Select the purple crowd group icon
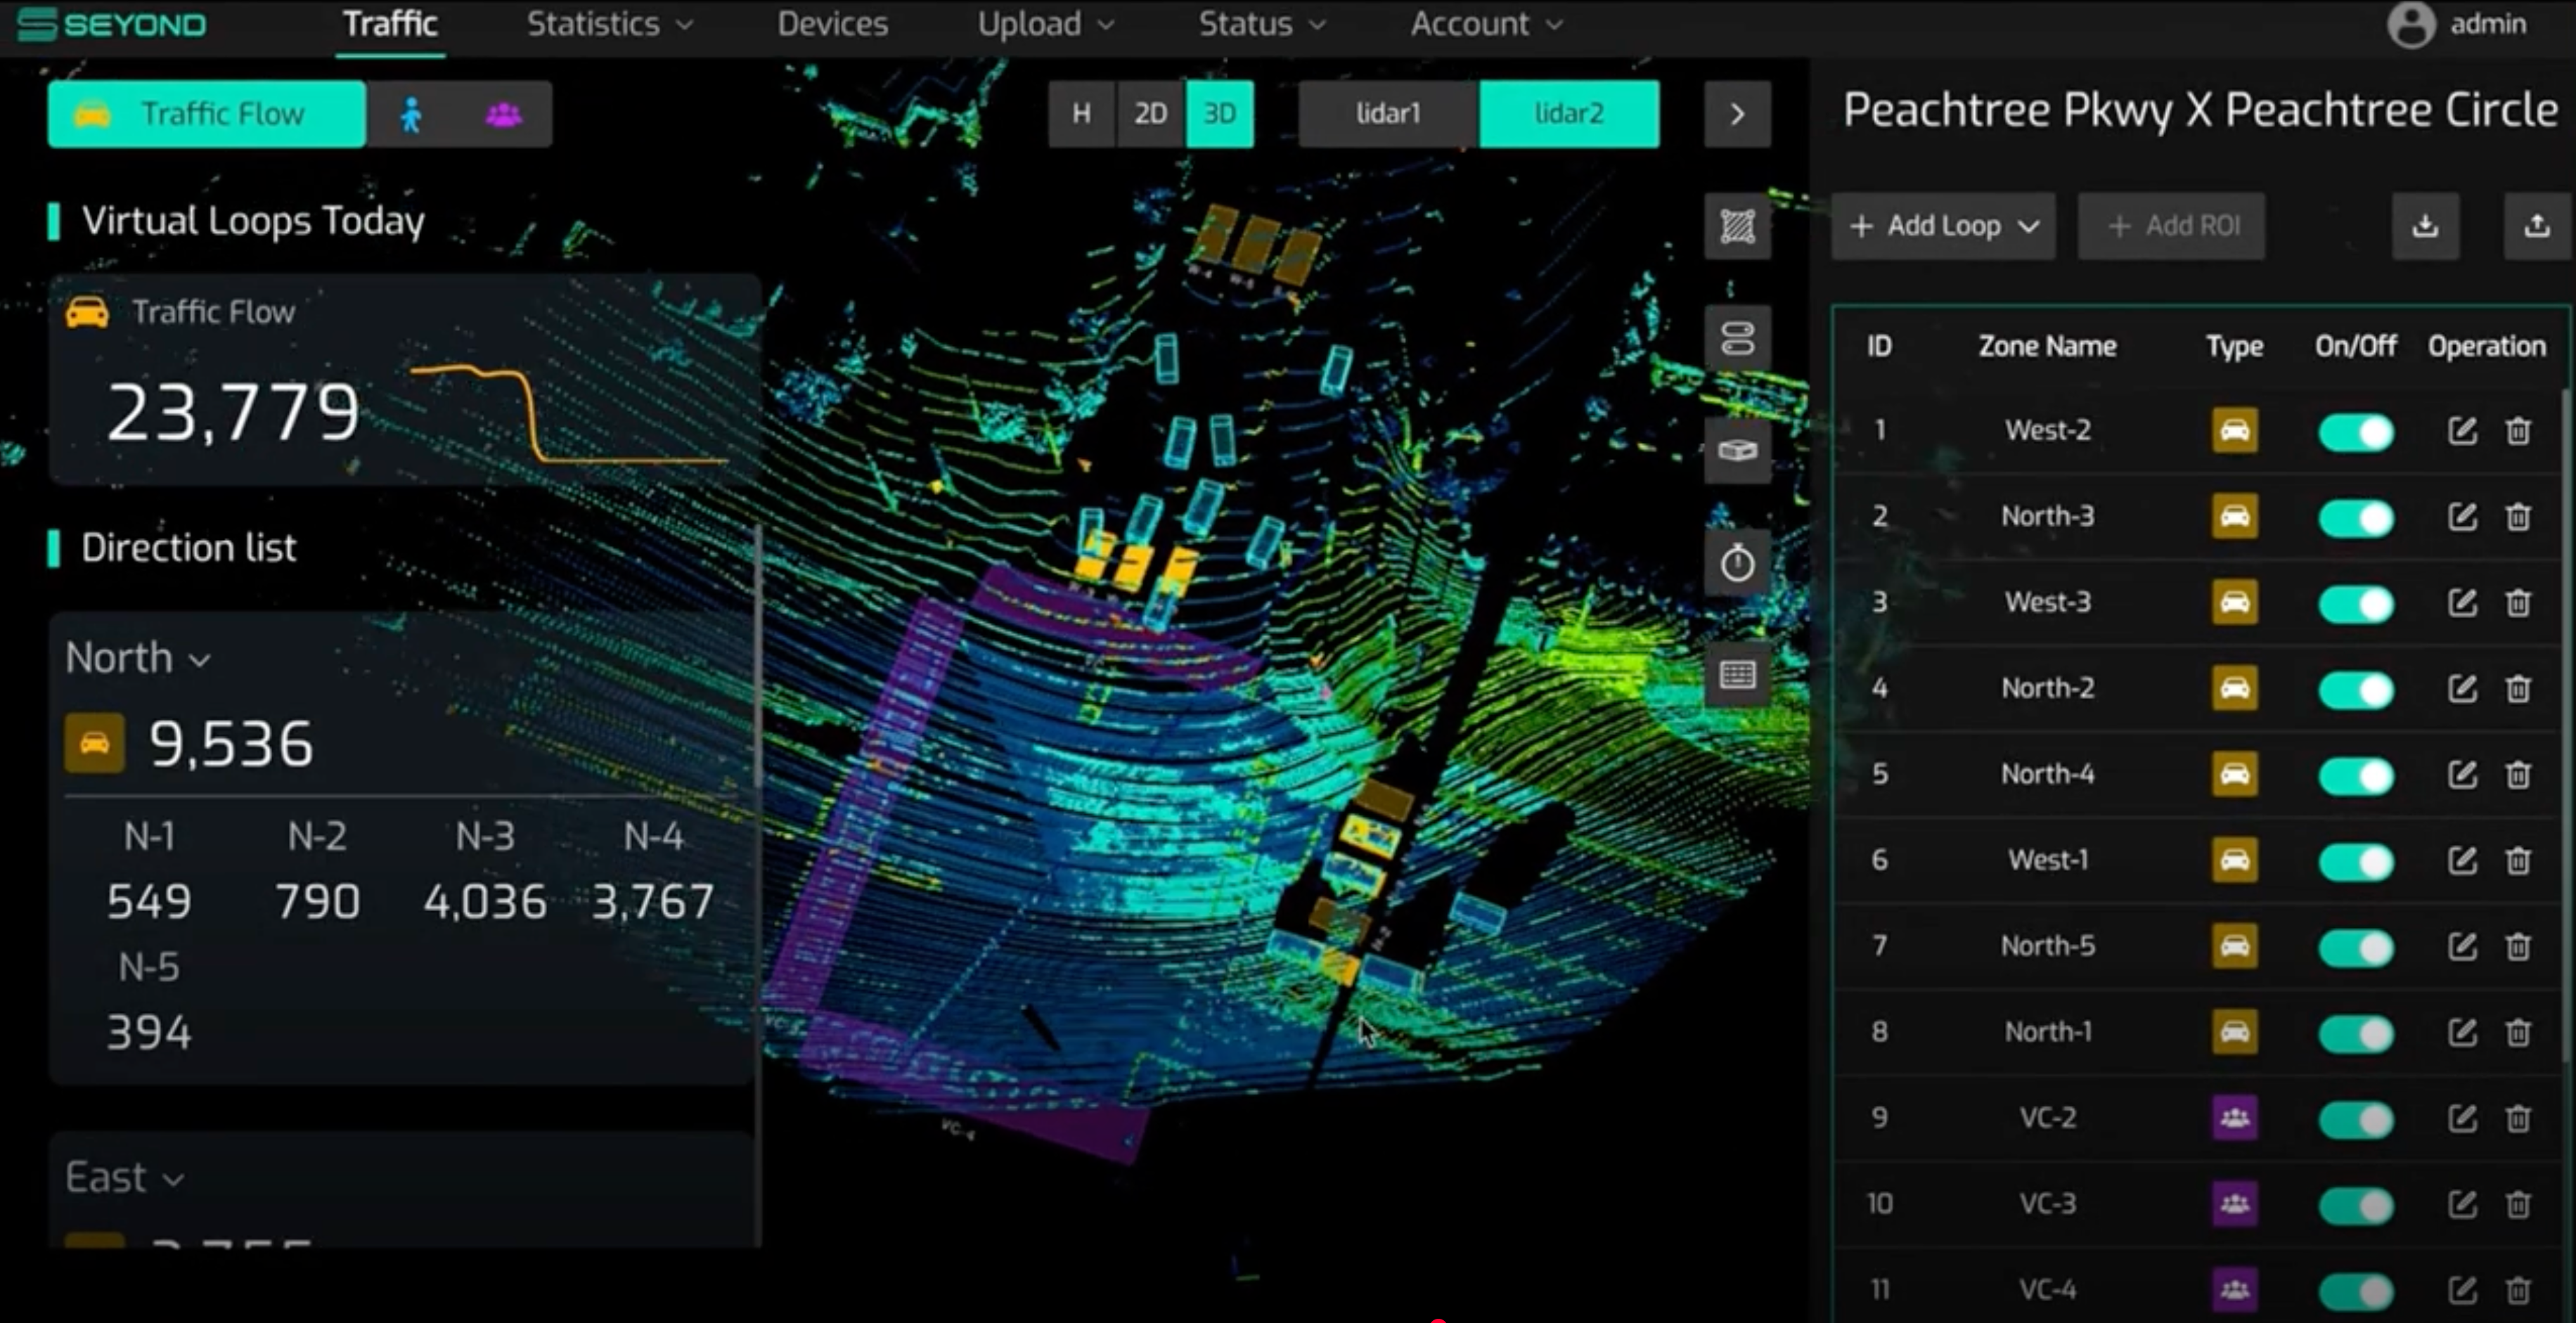 pyautogui.click(x=503, y=115)
